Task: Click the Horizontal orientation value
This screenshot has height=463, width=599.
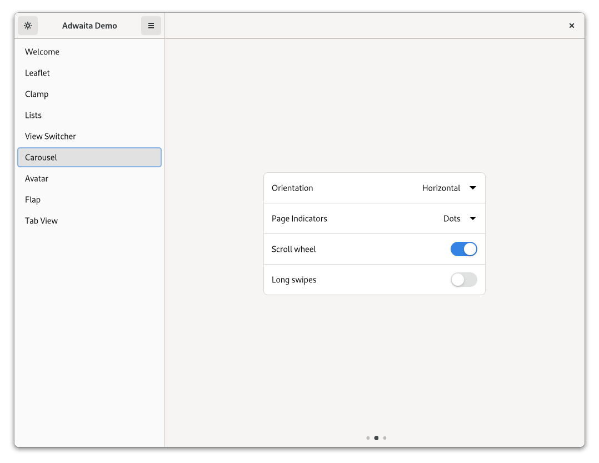Action: [441, 188]
